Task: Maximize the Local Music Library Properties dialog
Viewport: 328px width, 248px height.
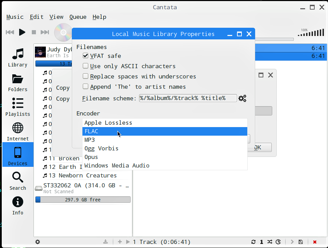Action: pos(239,34)
